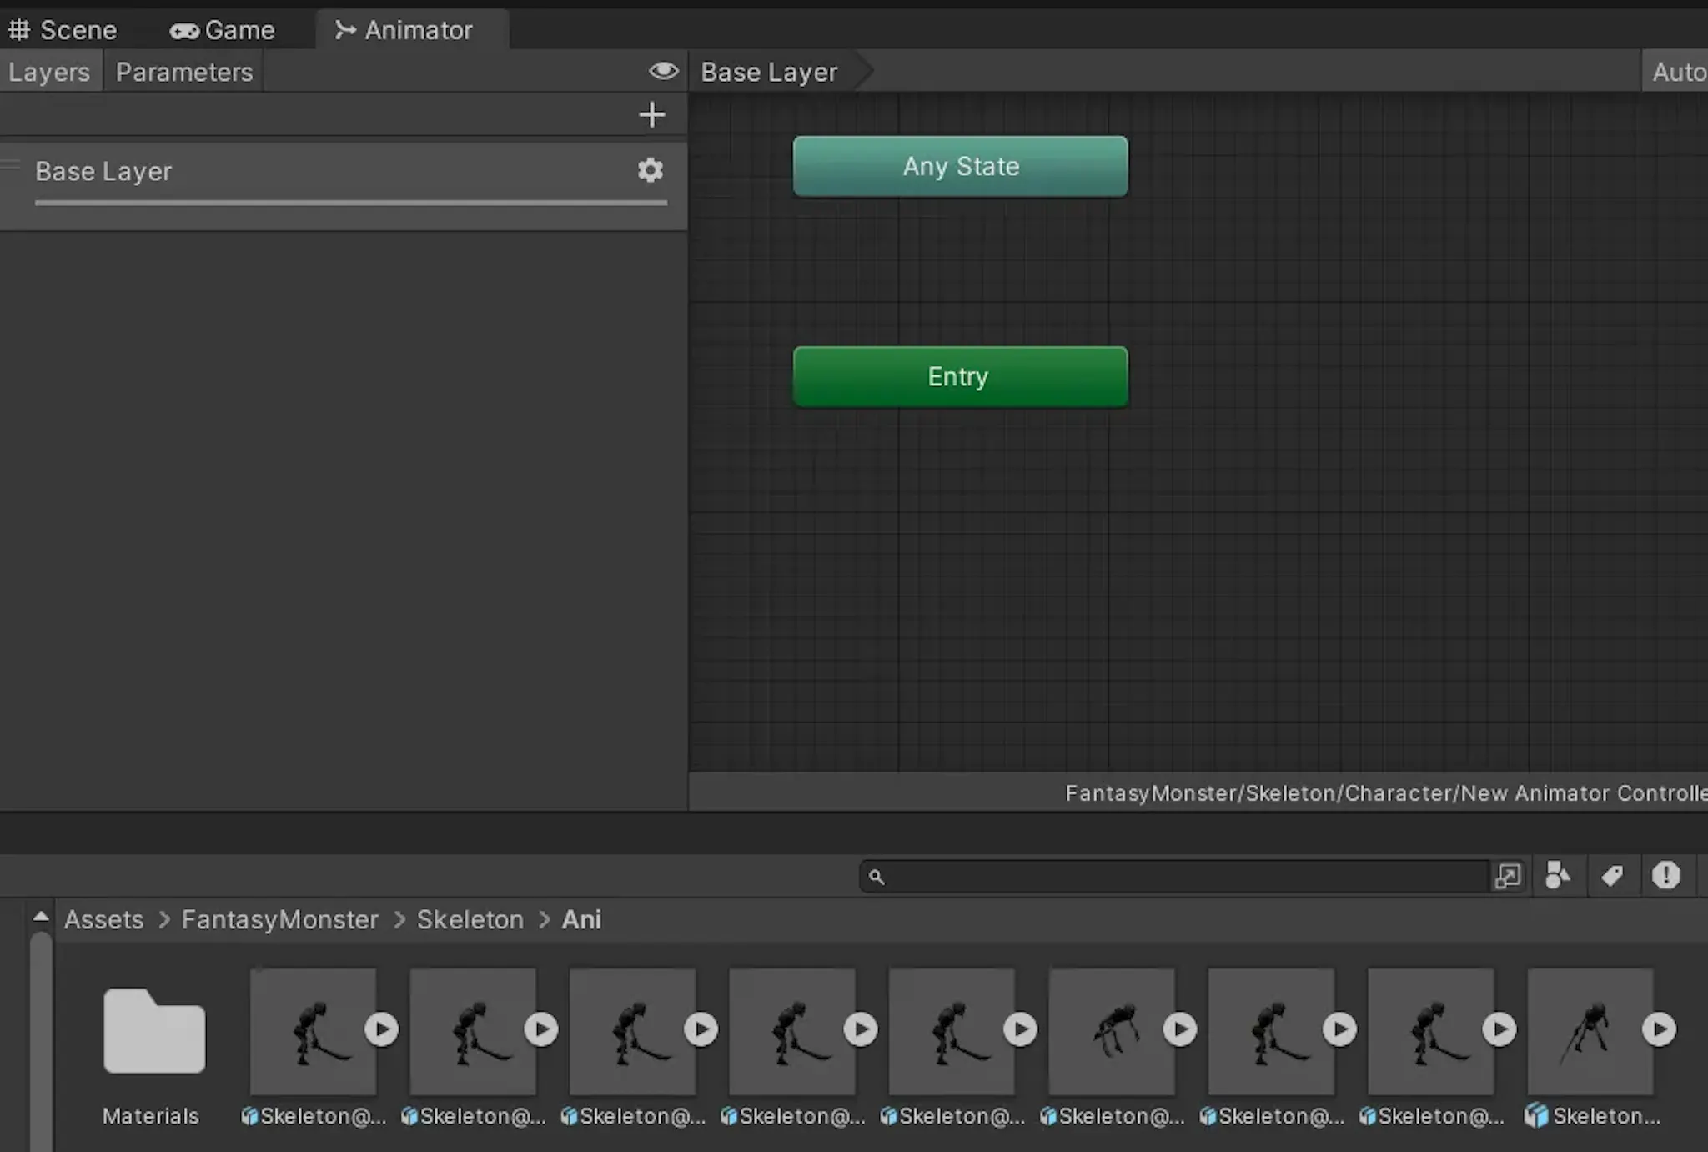The width and height of the screenshot is (1708, 1152).
Task: Select the Base Layer row in the layers list
Action: pyautogui.click(x=344, y=185)
